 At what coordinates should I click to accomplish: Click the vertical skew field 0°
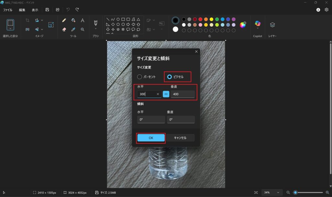[181, 120]
